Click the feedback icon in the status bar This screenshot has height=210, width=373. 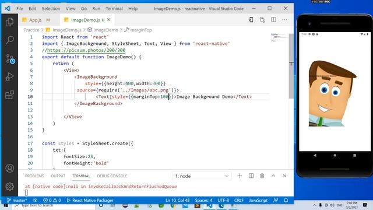tap(276, 200)
